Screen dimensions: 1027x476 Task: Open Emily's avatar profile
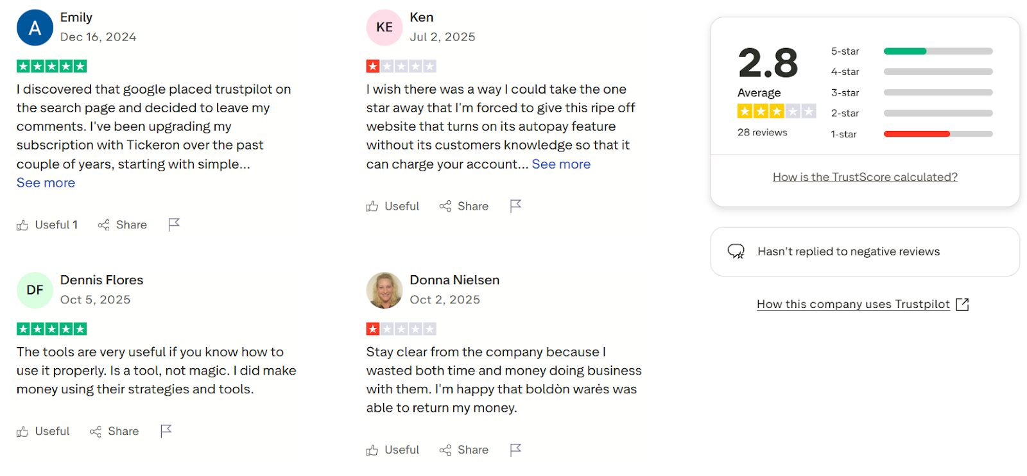click(x=35, y=28)
